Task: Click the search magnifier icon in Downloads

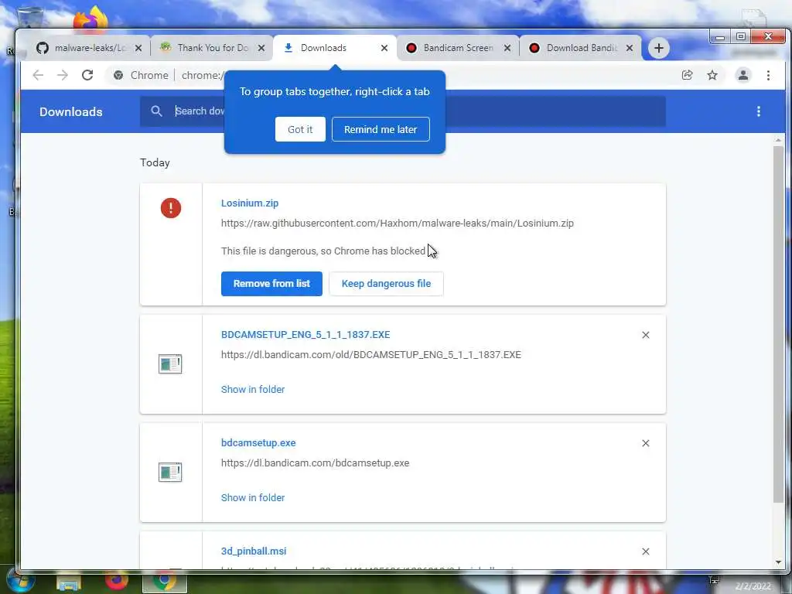Action: click(x=156, y=111)
